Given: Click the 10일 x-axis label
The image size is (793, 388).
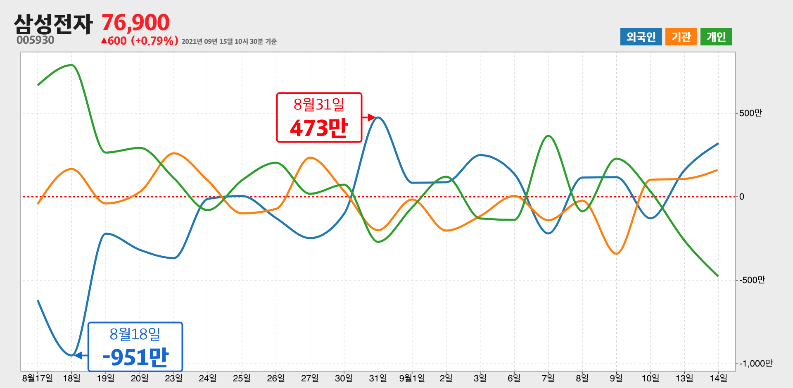Looking at the screenshot, I should coord(650,378).
